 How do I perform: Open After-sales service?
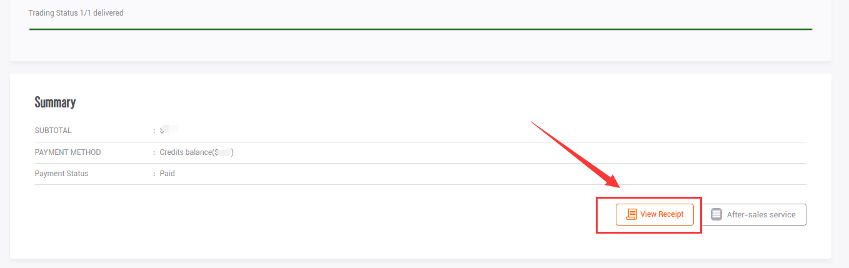pyautogui.click(x=758, y=214)
